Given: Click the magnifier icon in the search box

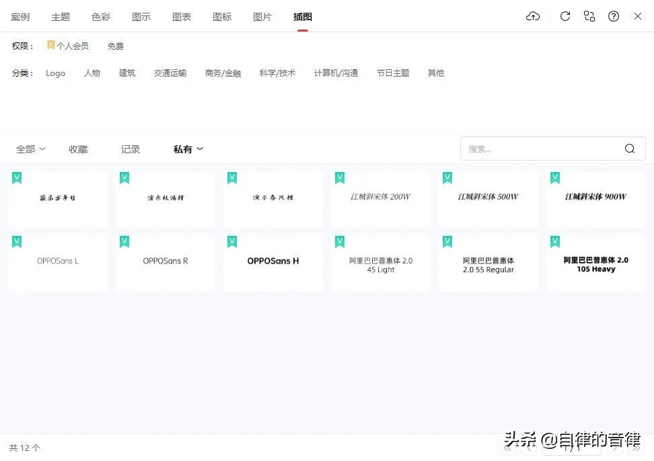Looking at the screenshot, I should point(629,149).
